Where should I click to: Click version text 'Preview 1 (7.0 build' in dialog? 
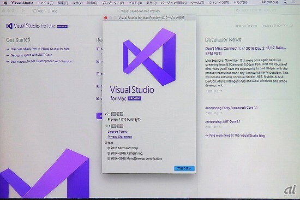(x=124, y=119)
